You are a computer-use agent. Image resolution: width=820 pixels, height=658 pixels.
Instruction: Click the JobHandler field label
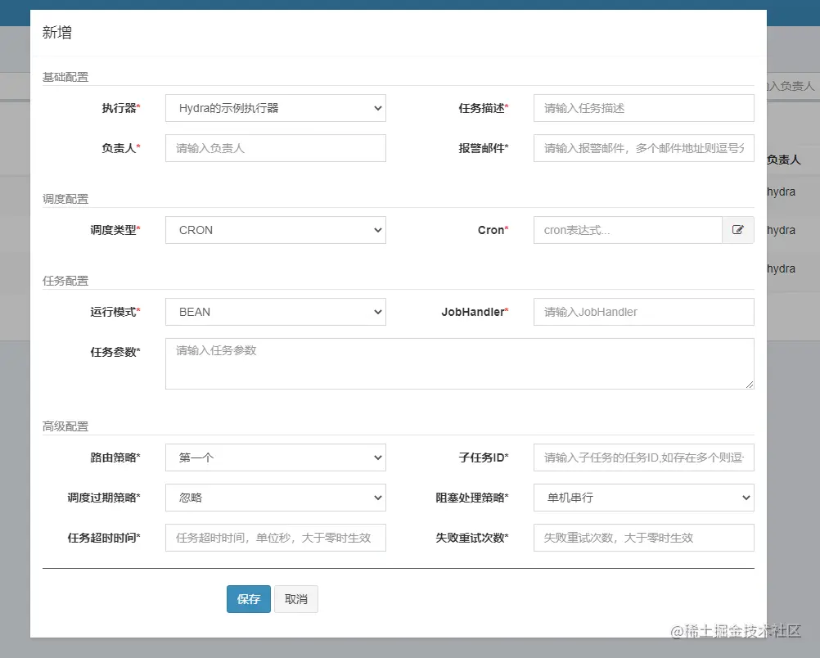[475, 312]
